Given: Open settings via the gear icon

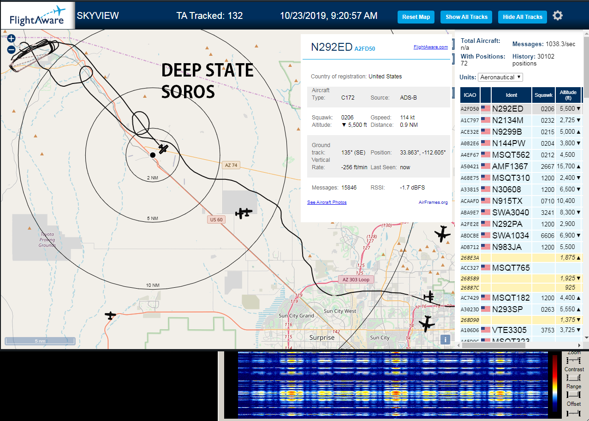Looking at the screenshot, I should pos(558,16).
